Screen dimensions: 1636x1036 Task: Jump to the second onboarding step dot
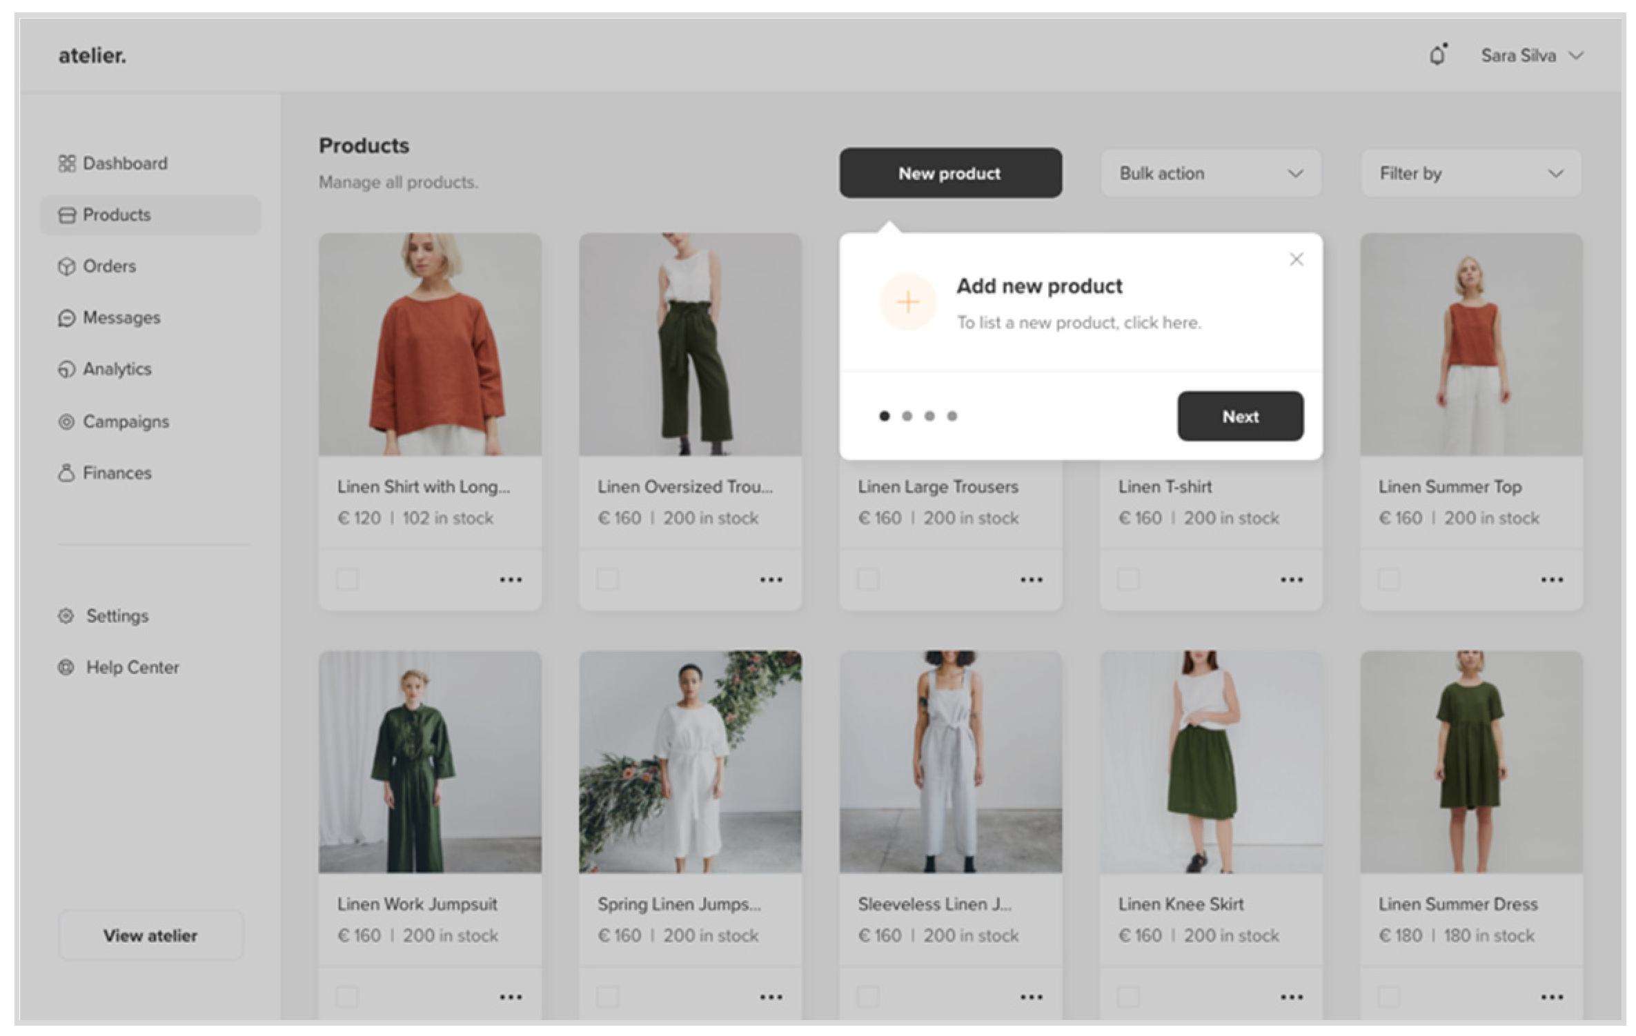click(x=907, y=416)
